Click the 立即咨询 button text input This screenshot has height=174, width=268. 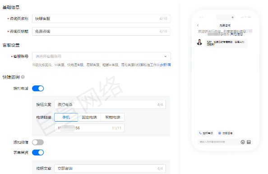[110, 169]
